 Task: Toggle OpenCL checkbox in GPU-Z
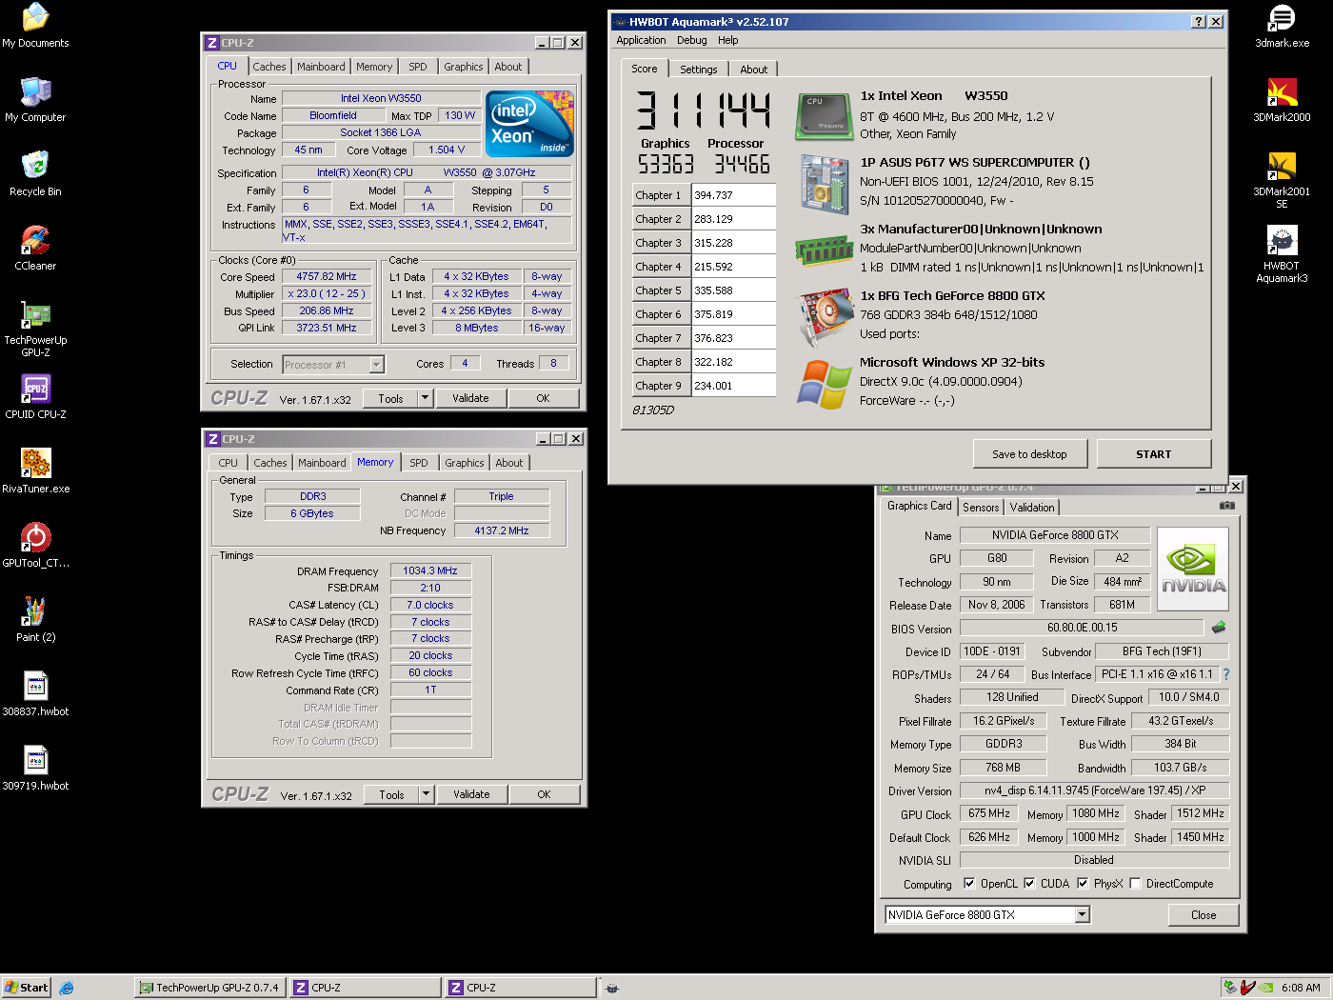point(969,883)
